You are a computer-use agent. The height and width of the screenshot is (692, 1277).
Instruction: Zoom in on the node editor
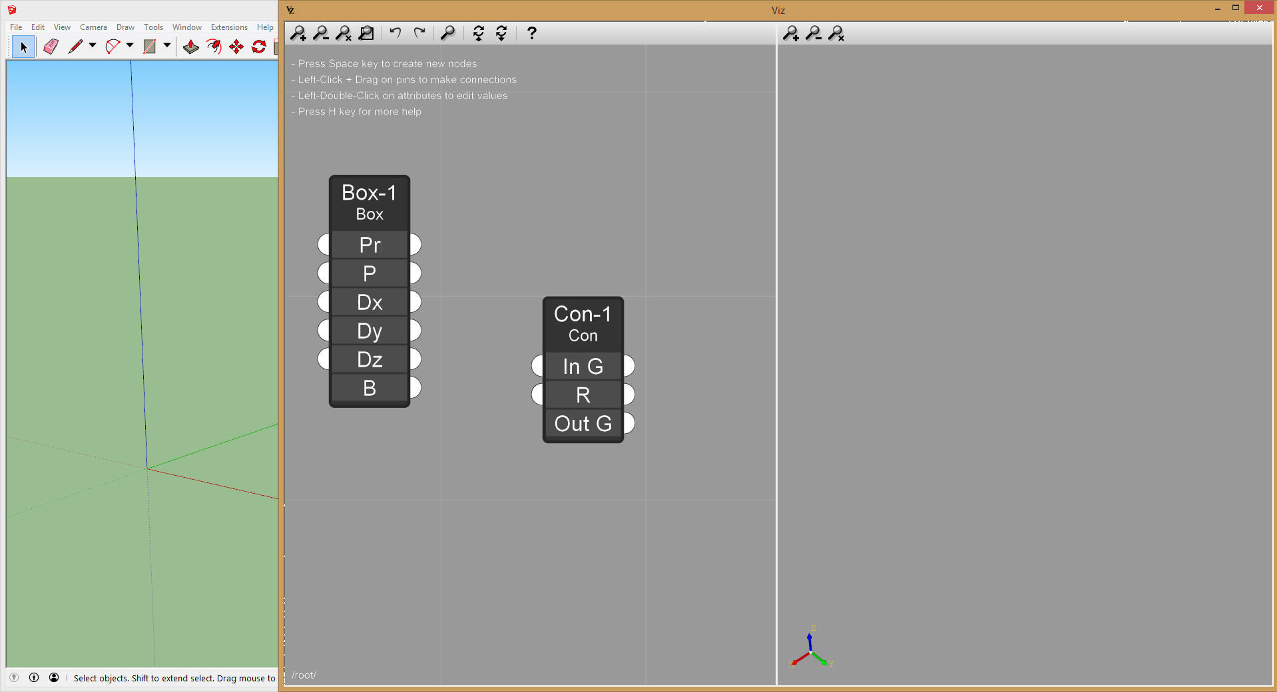[298, 33]
